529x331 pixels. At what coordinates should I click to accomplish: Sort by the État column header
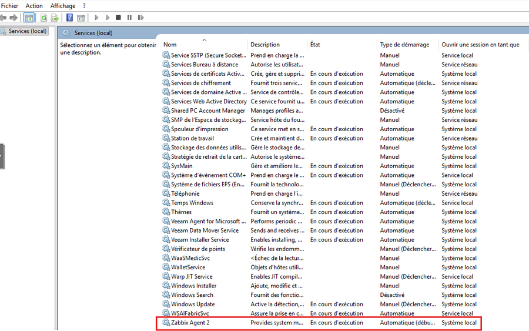315,45
